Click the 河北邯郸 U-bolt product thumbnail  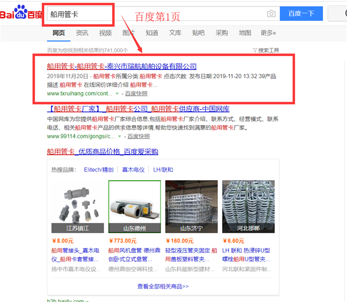(248, 206)
